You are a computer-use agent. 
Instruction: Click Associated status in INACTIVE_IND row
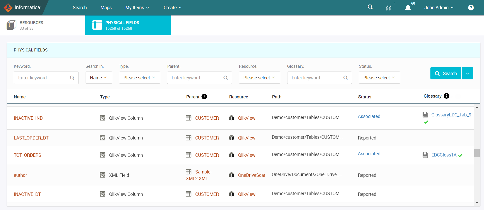click(x=369, y=116)
